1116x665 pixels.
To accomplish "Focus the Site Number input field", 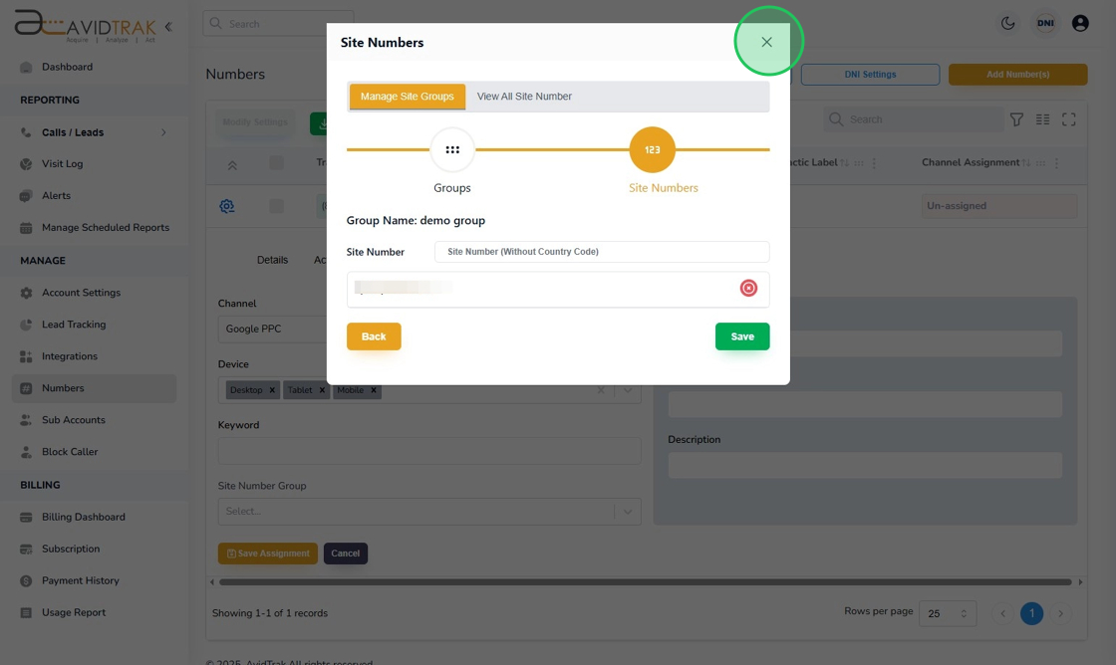I will [602, 252].
